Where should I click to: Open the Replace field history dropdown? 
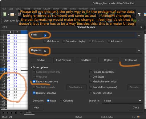pyautogui.click(x=139, y=51)
